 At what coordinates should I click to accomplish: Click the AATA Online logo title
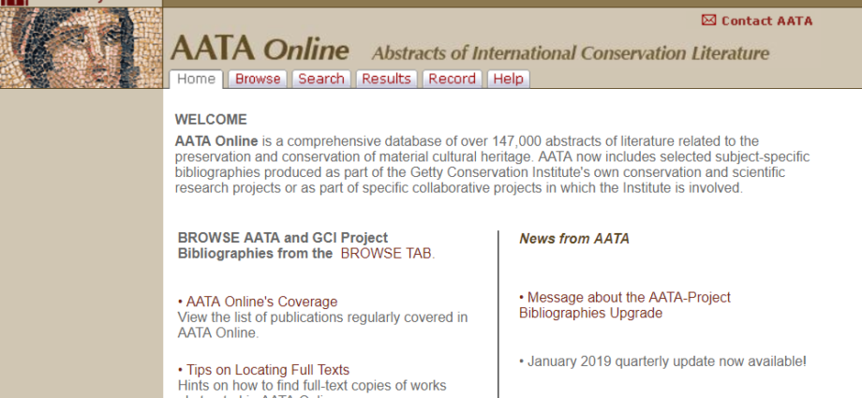coord(260,49)
